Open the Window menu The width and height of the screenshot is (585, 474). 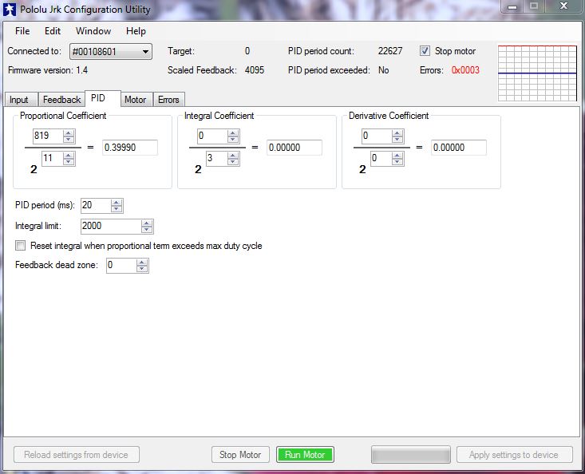pyautogui.click(x=93, y=31)
